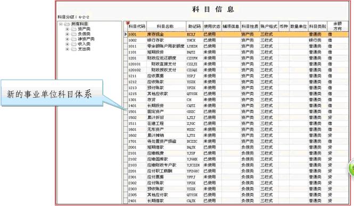Click the 辅项信息 column header
Screen dimensions: 354x206
(x=231, y=27)
